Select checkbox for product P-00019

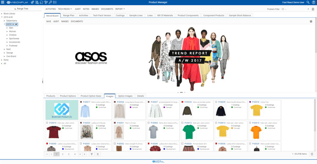click(47, 123)
